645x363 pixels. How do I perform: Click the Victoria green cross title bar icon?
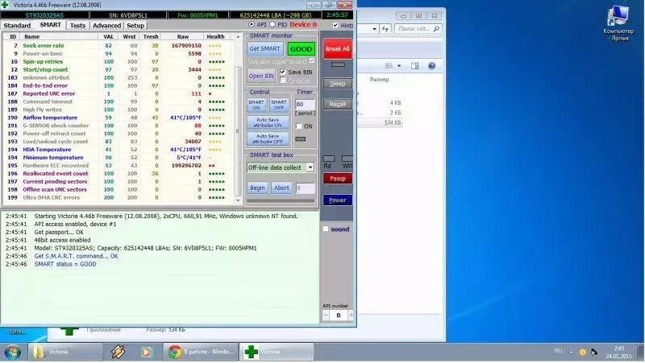tap(5, 5)
